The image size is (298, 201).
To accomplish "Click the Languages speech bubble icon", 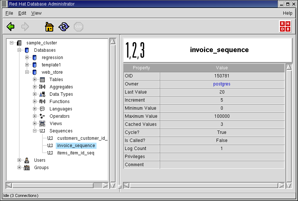I will pos(42,109).
